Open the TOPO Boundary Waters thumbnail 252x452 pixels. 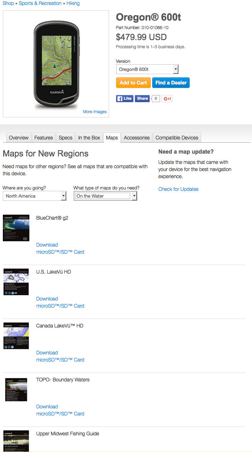16,390
